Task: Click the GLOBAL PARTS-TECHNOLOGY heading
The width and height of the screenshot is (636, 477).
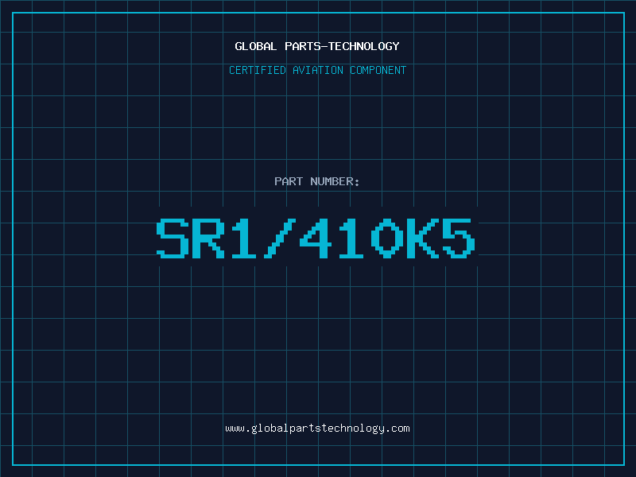Action: tap(317, 46)
